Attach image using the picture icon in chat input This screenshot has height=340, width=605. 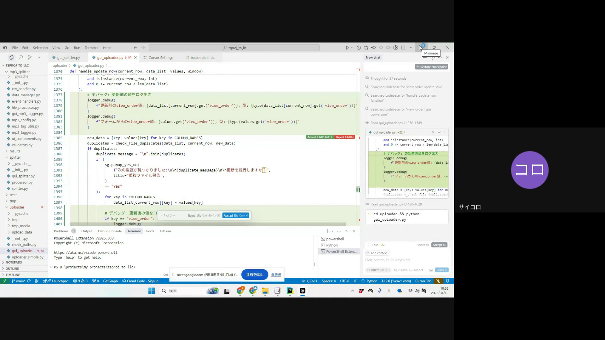pyautogui.click(x=431, y=270)
